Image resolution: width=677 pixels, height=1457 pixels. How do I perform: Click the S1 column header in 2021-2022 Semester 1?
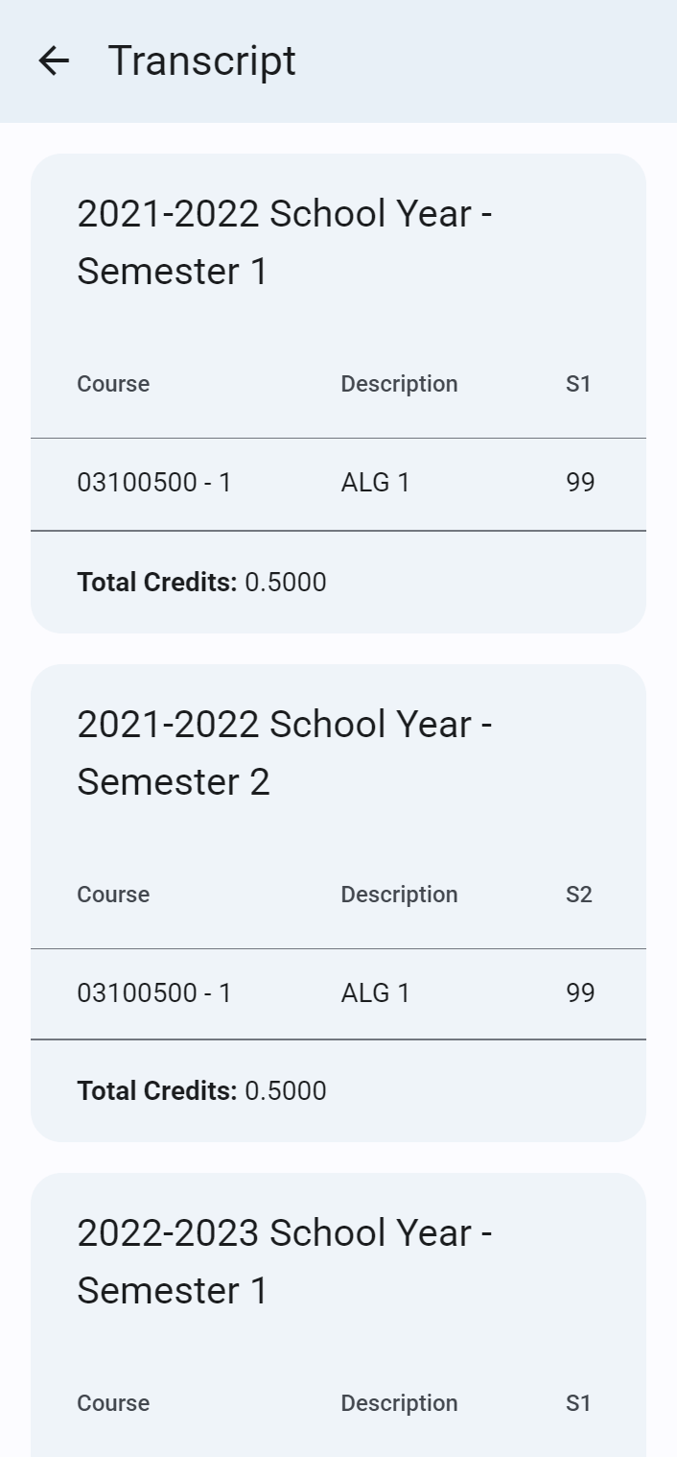pos(578,384)
